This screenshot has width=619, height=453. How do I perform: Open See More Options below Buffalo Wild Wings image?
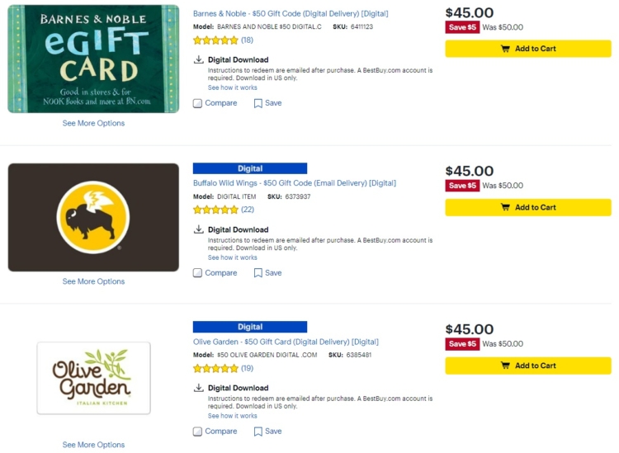[x=93, y=281]
